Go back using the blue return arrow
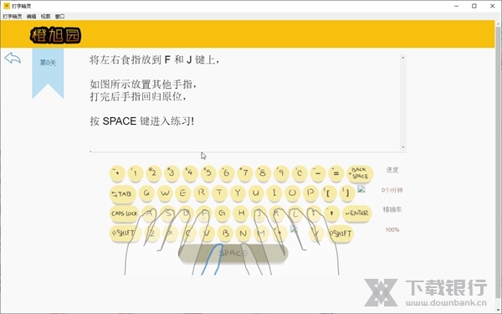502x314 pixels. (13, 58)
